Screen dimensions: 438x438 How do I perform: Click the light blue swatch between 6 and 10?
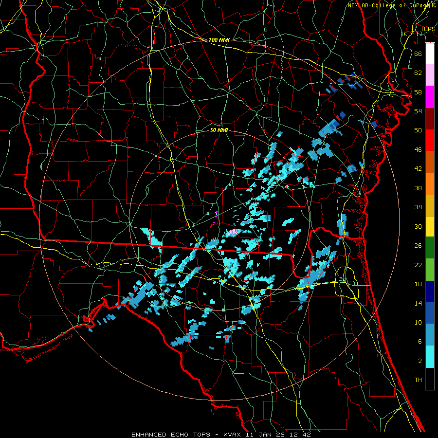[x=430, y=335]
